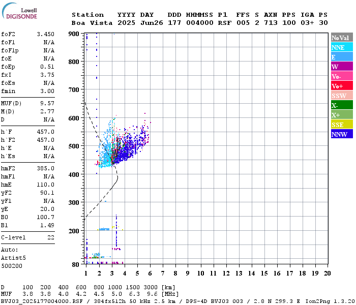Click the 200 km height axis label
The image size is (356, 305).
[x=74, y=231]
